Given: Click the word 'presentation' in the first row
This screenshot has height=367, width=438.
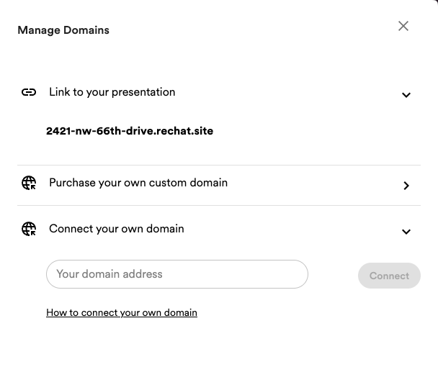Looking at the screenshot, I should [143, 92].
